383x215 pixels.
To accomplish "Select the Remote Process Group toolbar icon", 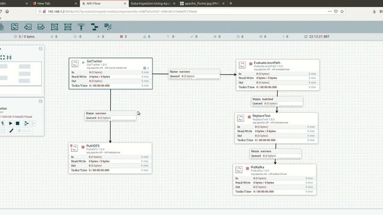I will pyautogui.click(x=68, y=27).
